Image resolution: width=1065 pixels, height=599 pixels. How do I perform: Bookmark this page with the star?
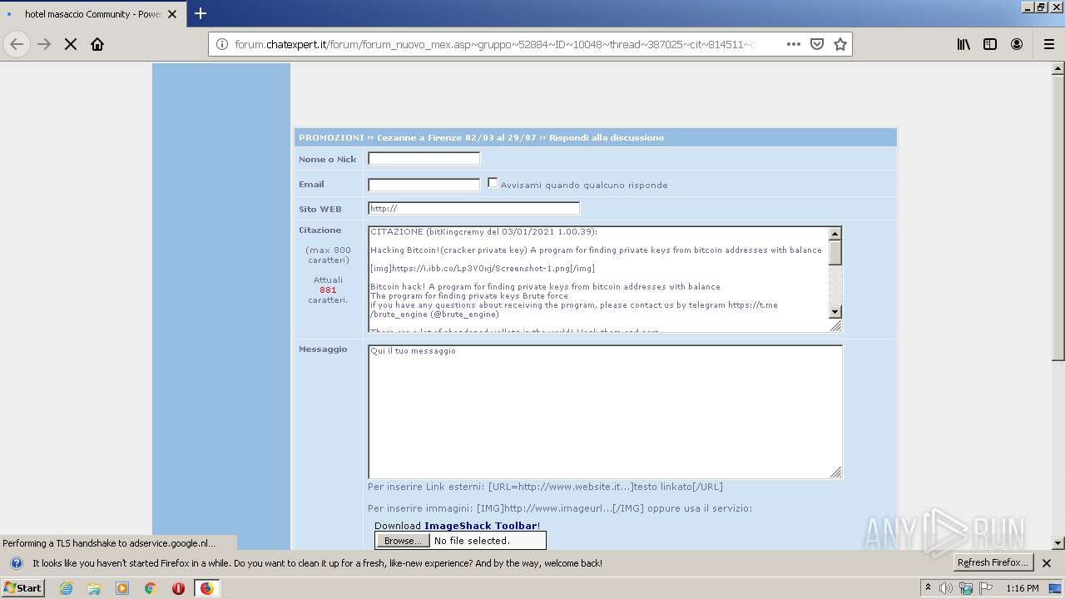(840, 44)
